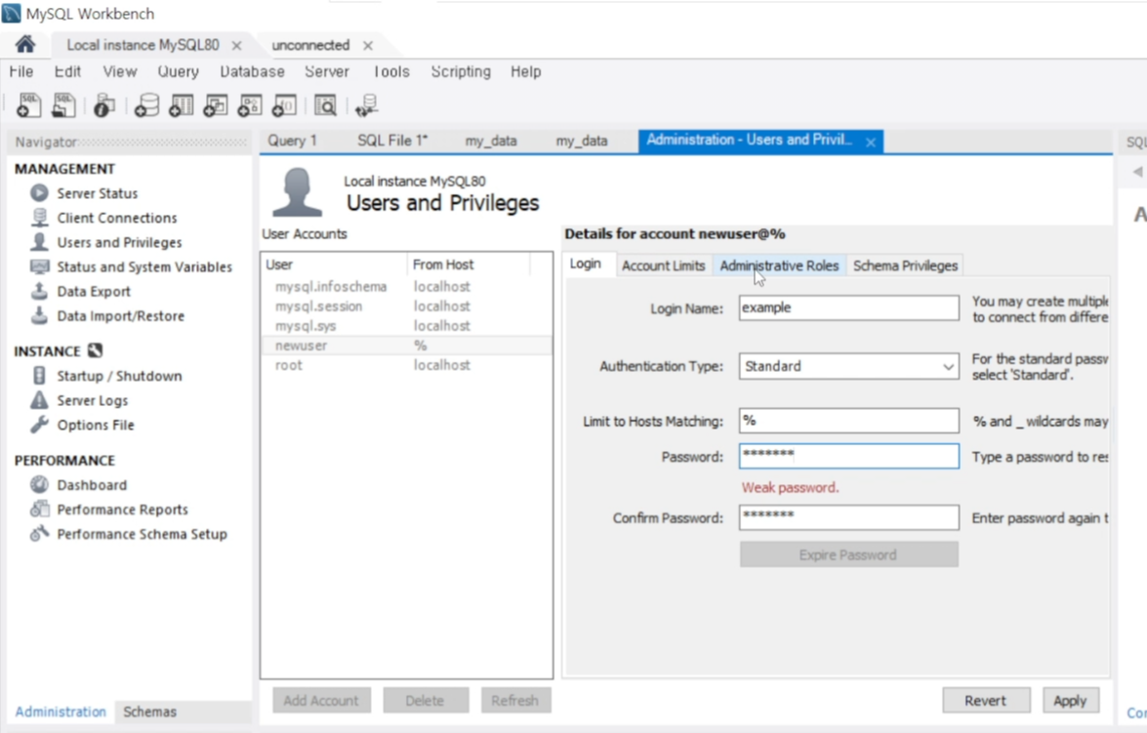Switch to the unconnected connection tab
Screen dimensions: 1147x733
click(x=310, y=45)
